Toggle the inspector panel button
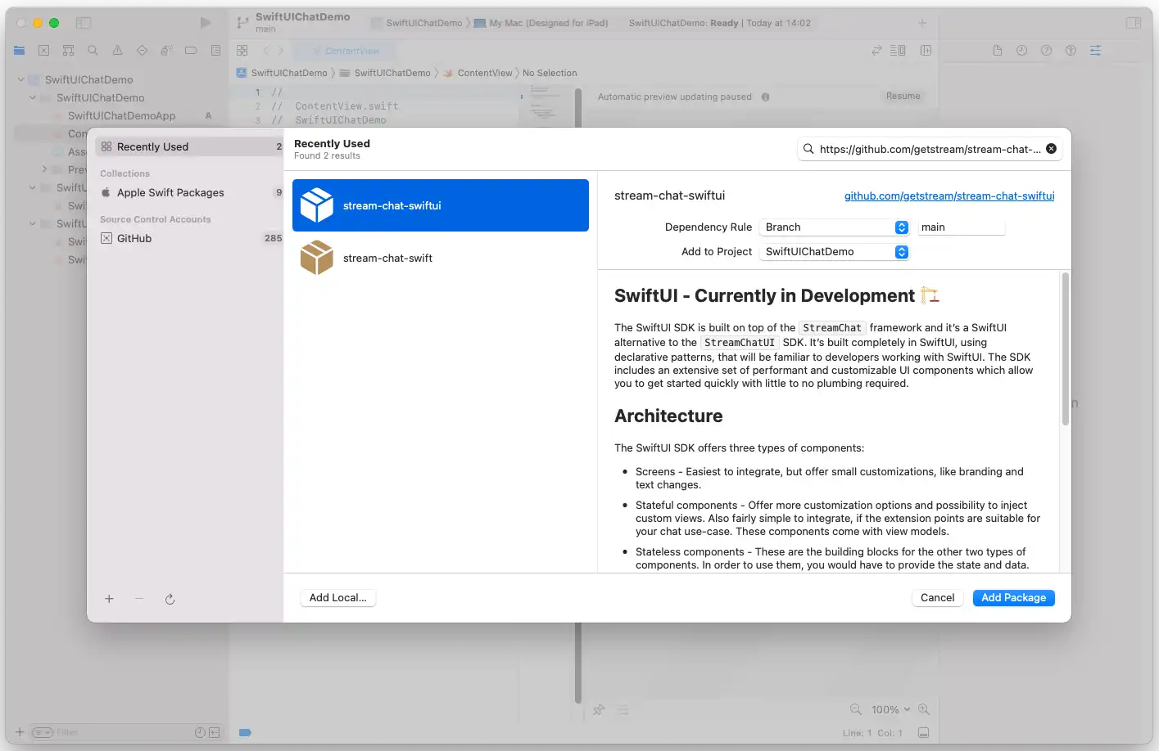1159x751 pixels. 1134,23
